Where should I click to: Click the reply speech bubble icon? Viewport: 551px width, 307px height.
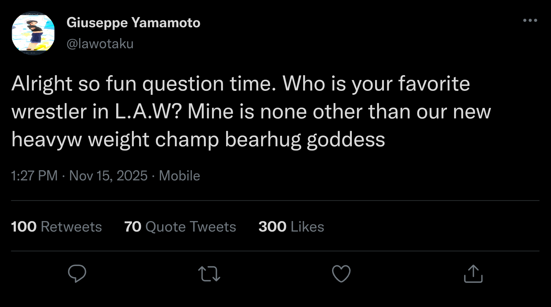[77, 273]
